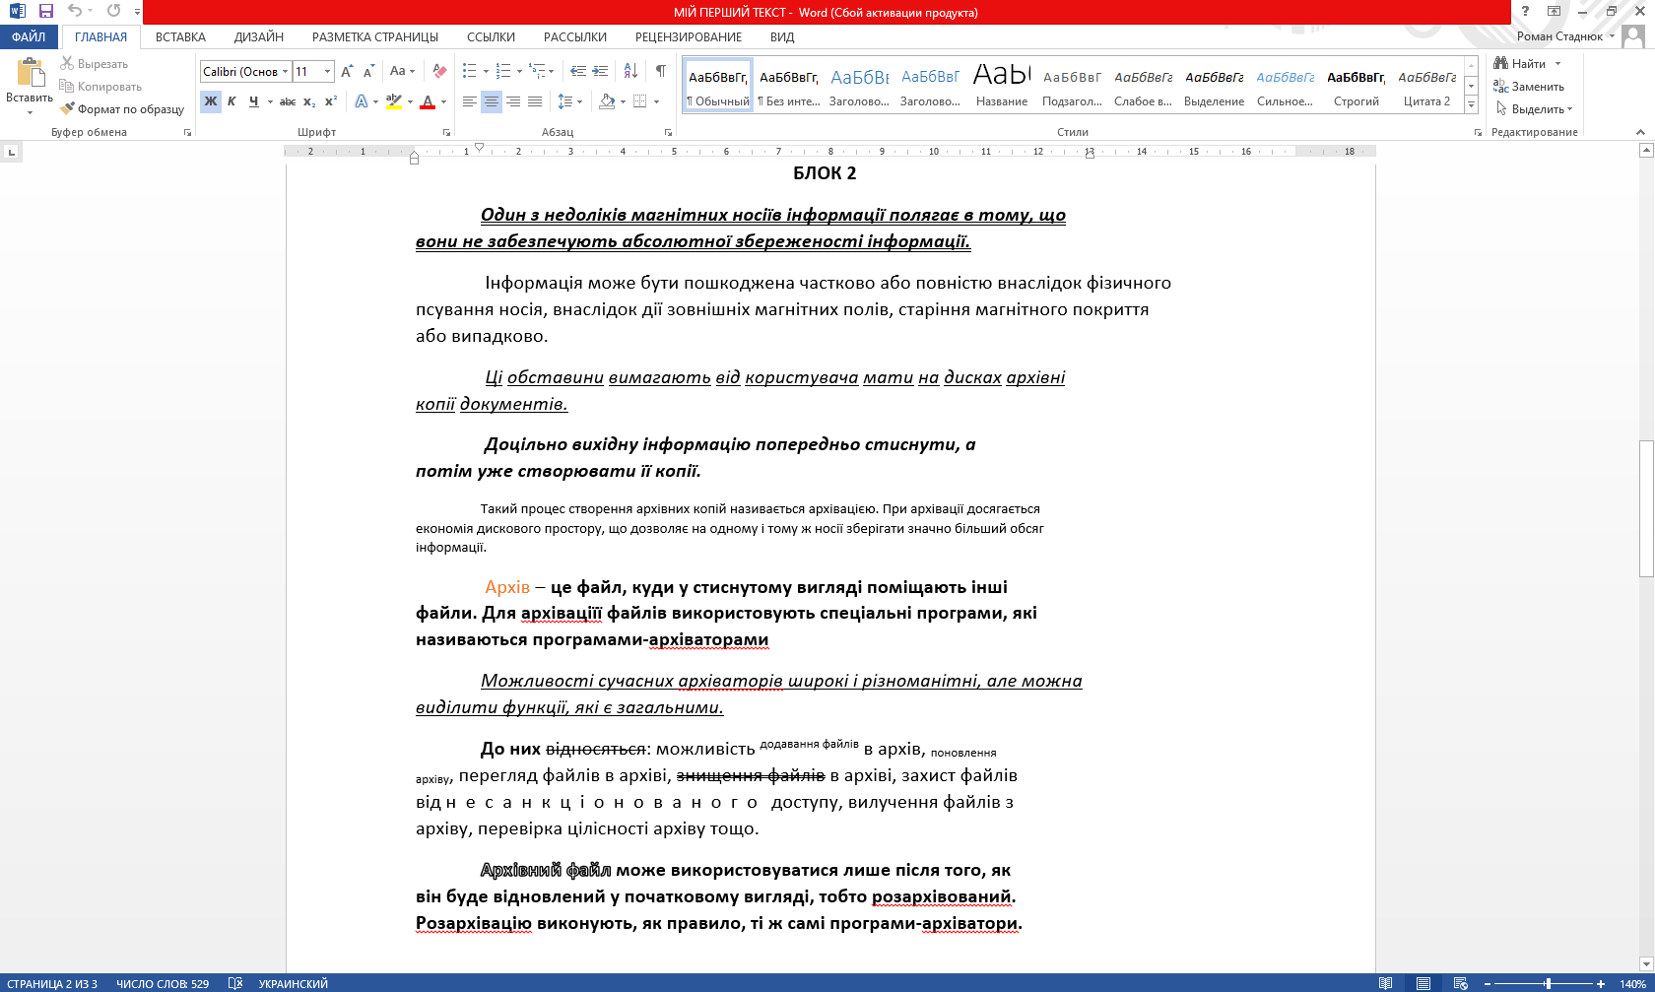Open the line spacing dropdown
The height and width of the screenshot is (992, 1655).
[569, 101]
